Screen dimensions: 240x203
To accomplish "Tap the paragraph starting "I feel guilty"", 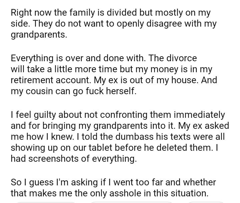I will [x=118, y=137].
